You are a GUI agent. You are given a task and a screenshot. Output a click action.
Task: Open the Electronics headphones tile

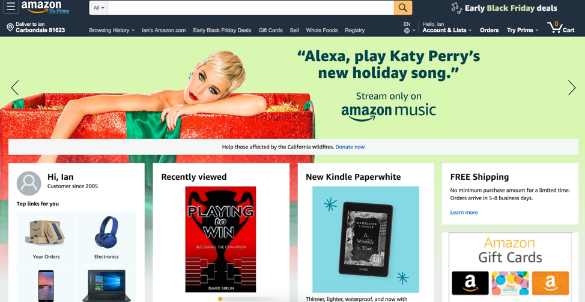[x=106, y=237]
